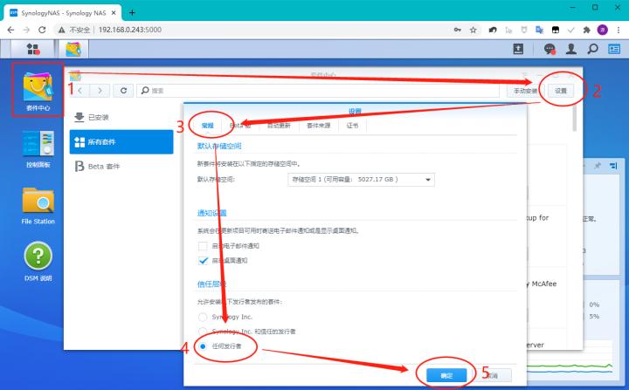This screenshot has width=629, height=390.
Task: Launch File Station from desktop
Action: pyautogui.click(x=38, y=205)
